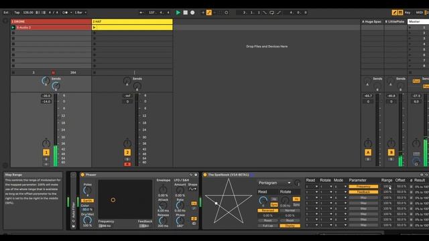Viewport: 429px width, 241px height.
Task: Toggle HAT track activator button 2
Action: click(127, 153)
